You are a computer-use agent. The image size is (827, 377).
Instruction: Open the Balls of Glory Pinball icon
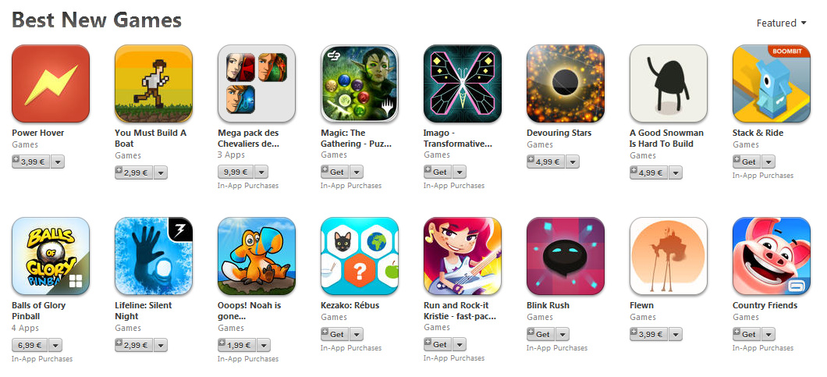click(x=51, y=256)
